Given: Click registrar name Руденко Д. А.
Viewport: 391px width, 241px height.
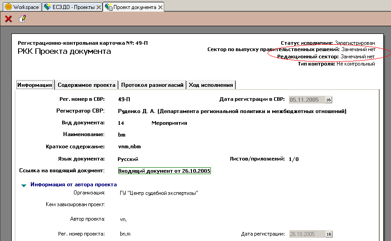Looking at the screenshot, I should (x=137, y=111).
